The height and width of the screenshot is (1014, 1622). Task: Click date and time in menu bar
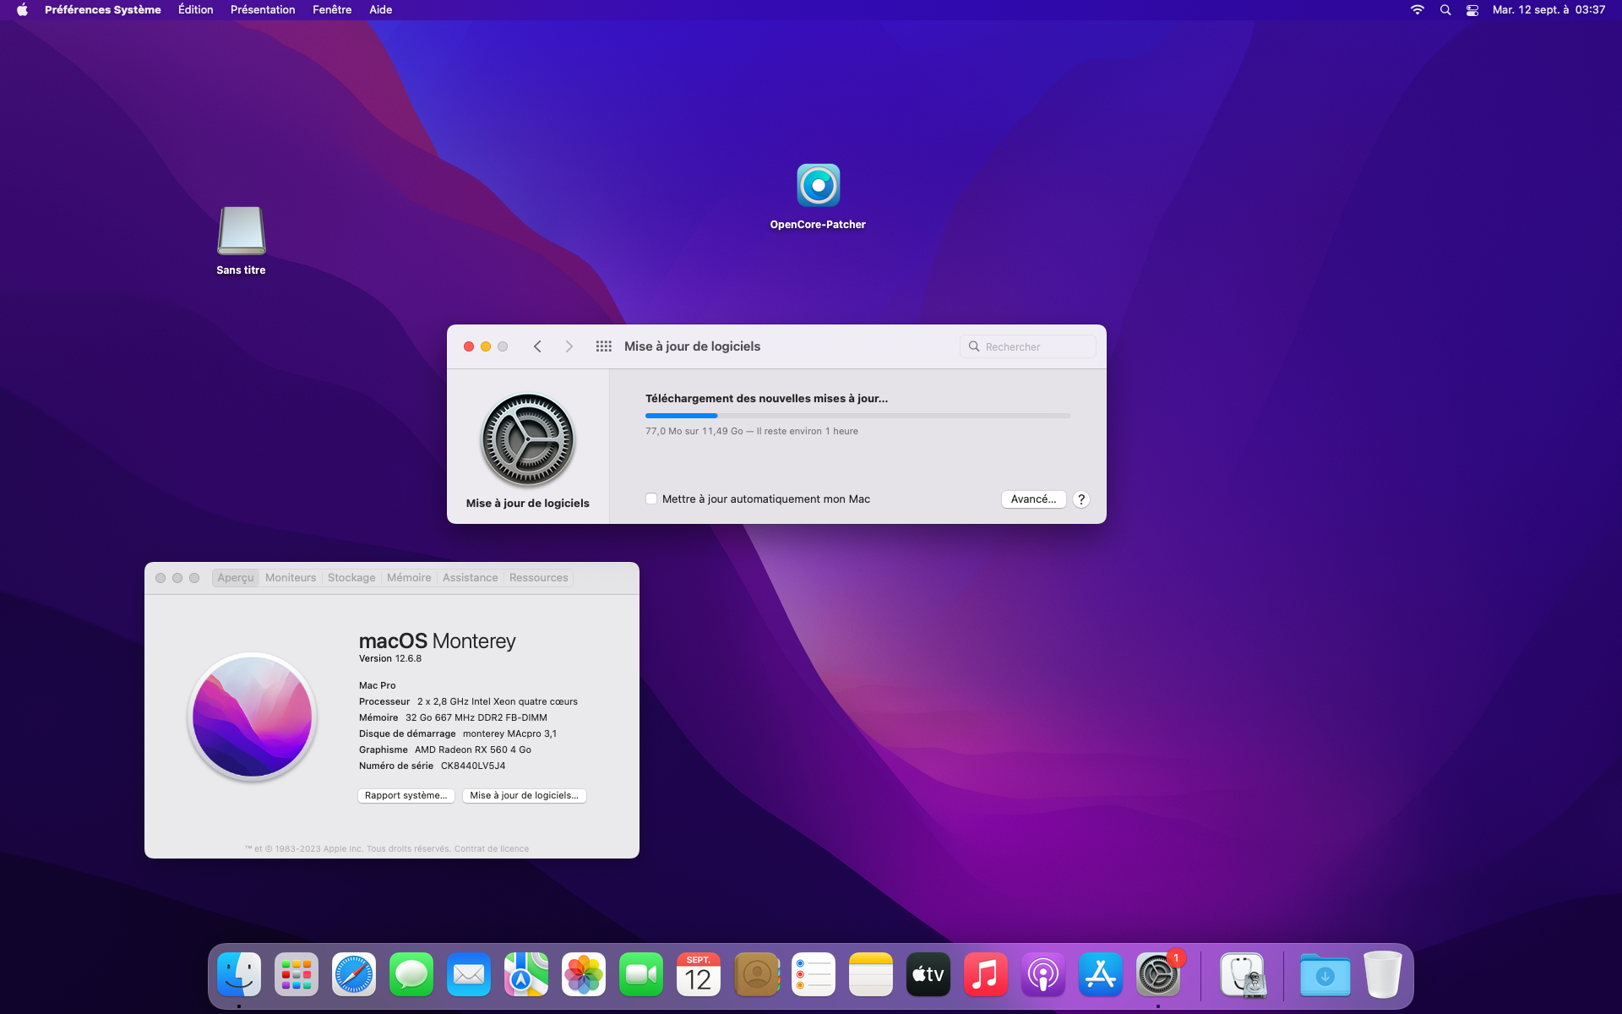coord(1549,10)
